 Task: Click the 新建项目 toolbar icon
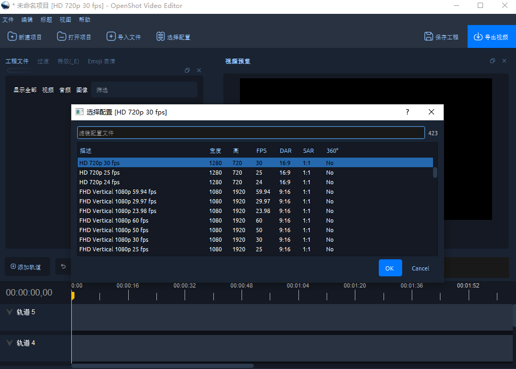point(12,36)
